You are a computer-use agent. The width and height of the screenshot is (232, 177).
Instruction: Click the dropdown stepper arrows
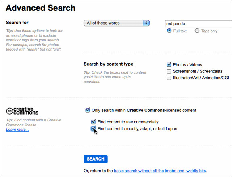tap(146, 23)
